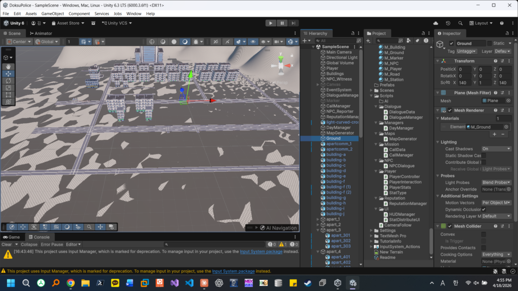Click the Step frame button
Screen dimensions: 518x291
click(293, 23)
